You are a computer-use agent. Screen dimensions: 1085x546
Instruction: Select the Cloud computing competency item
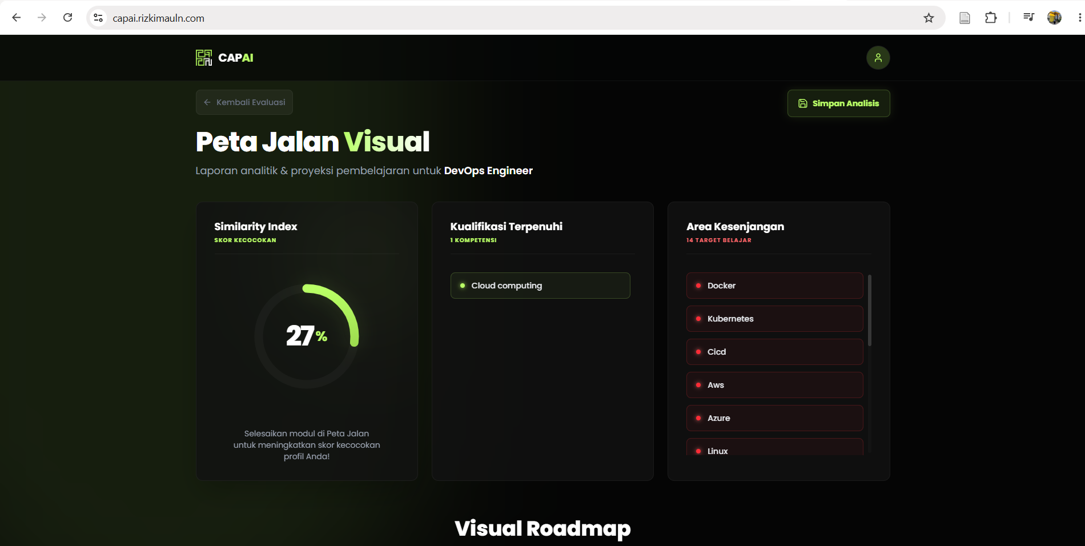click(x=540, y=286)
